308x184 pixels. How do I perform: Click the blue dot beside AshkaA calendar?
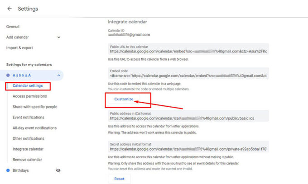[8, 75]
